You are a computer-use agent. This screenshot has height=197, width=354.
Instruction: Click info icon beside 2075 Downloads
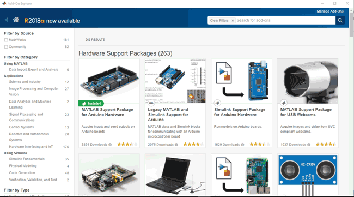point(176,145)
